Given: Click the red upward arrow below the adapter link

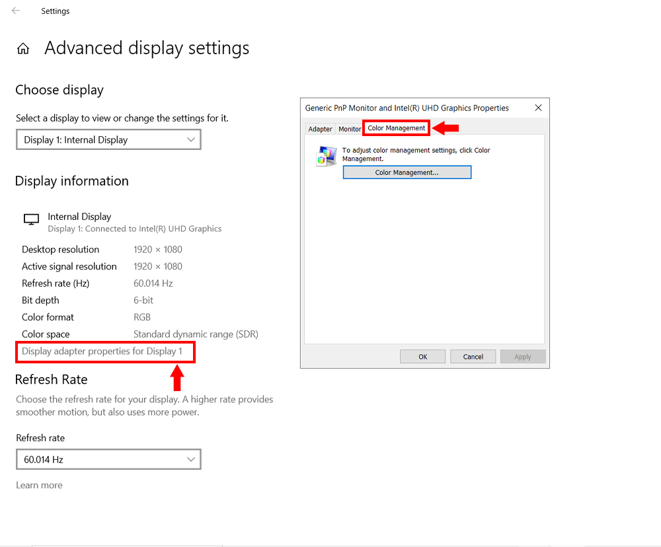Looking at the screenshot, I should coord(176,377).
